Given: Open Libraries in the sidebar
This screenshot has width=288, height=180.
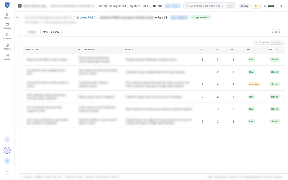Looking at the screenshot, I should (7, 26).
